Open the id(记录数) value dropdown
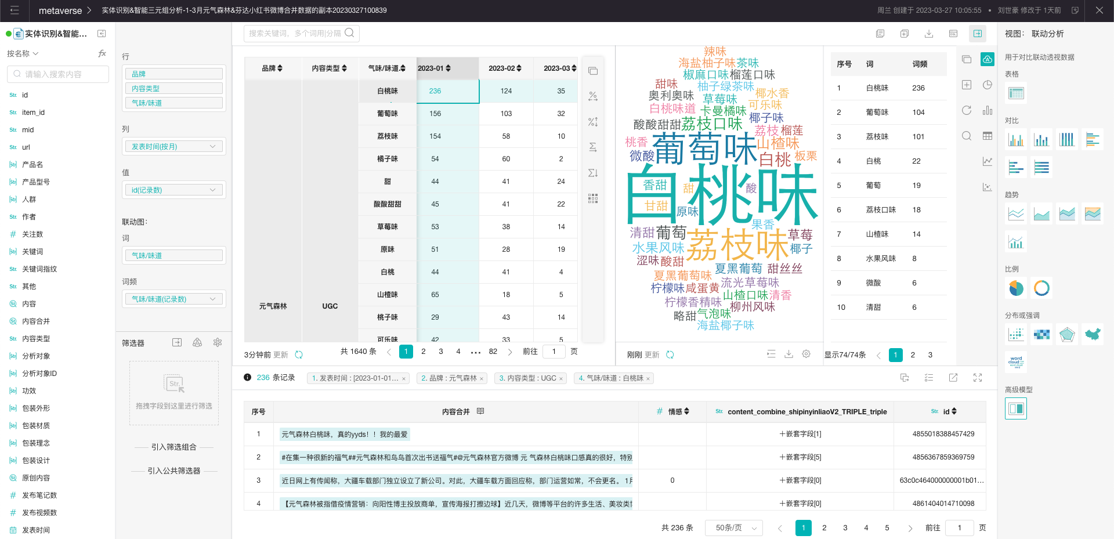Screen dimensions: 1114x539 [174, 190]
